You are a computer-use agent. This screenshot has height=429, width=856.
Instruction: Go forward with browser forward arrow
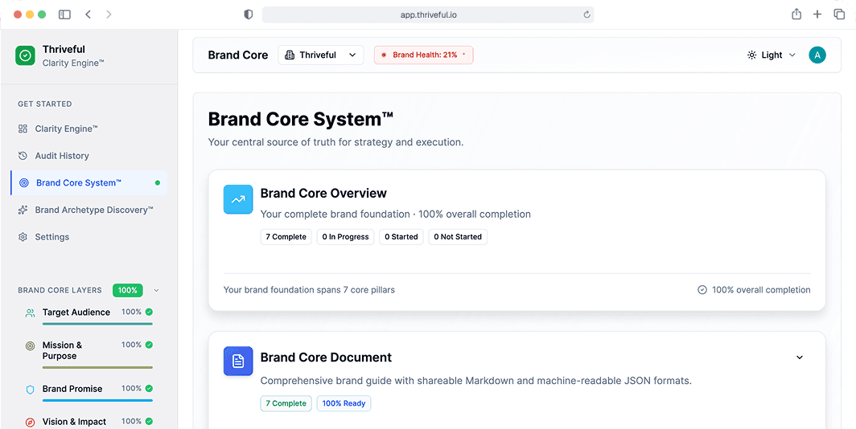pos(109,14)
